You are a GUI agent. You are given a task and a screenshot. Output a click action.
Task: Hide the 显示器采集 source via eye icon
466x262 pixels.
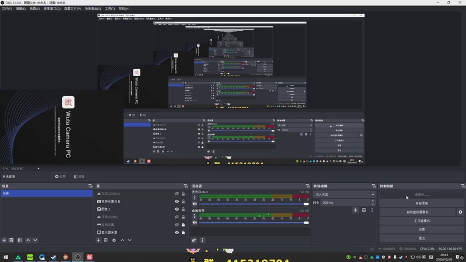pyautogui.click(x=177, y=232)
